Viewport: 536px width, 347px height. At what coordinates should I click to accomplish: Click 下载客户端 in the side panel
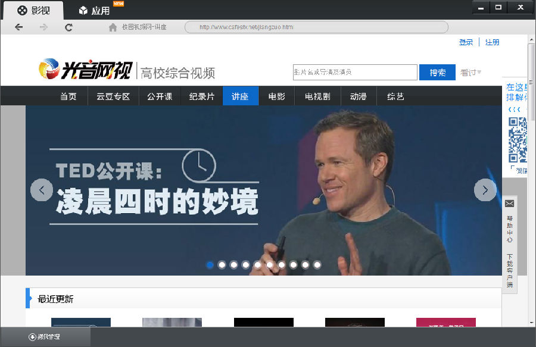(510, 270)
